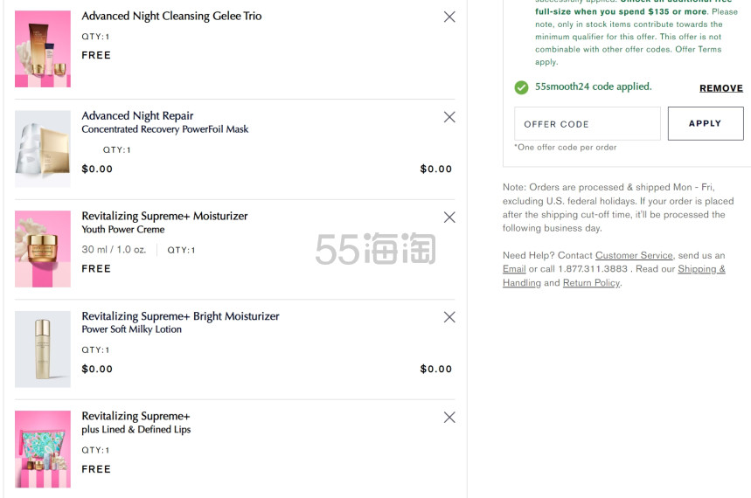Screen dimensions: 751x498
Task: Remove Lined & Defined Lips gift item
Action: [x=449, y=418]
